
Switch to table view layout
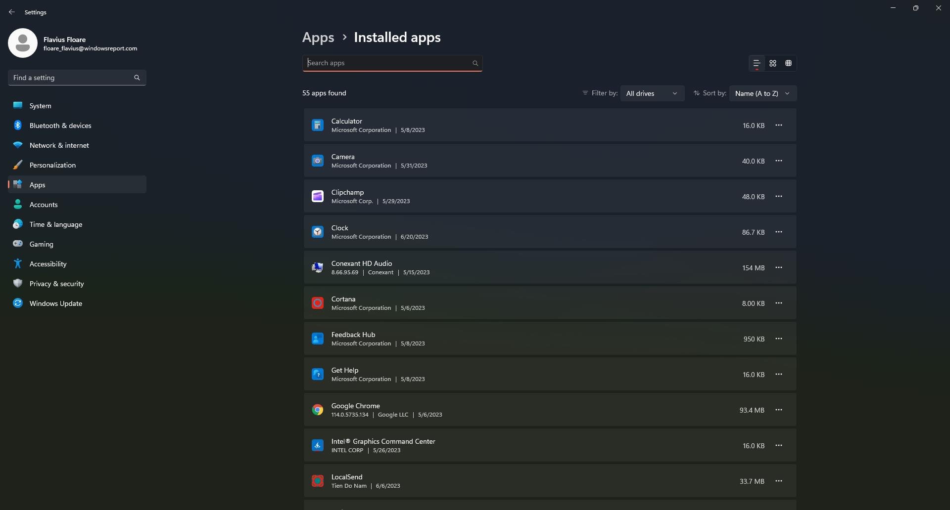(x=789, y=63)
